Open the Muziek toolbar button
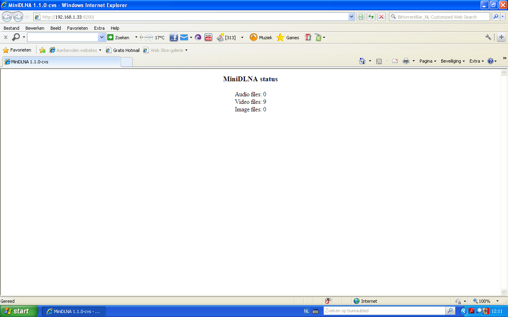This screenshot has height=317, width=508. coord(261,38)
